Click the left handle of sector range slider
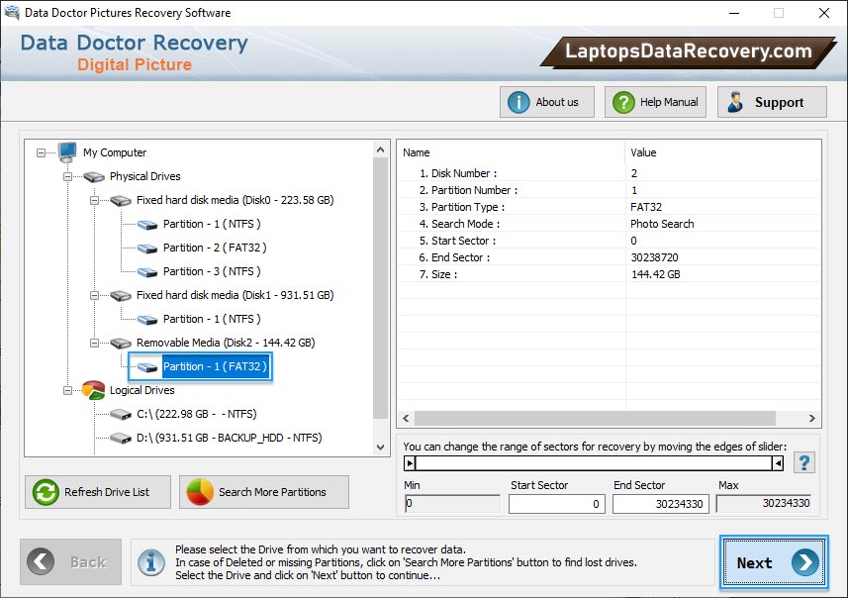This screenshot has width=848, height=598. 410,462
